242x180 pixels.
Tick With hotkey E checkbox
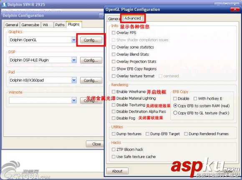click(x=195, y=99)
